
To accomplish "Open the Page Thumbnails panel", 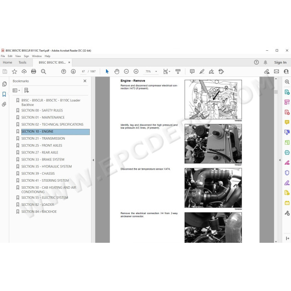I will 4,84.
